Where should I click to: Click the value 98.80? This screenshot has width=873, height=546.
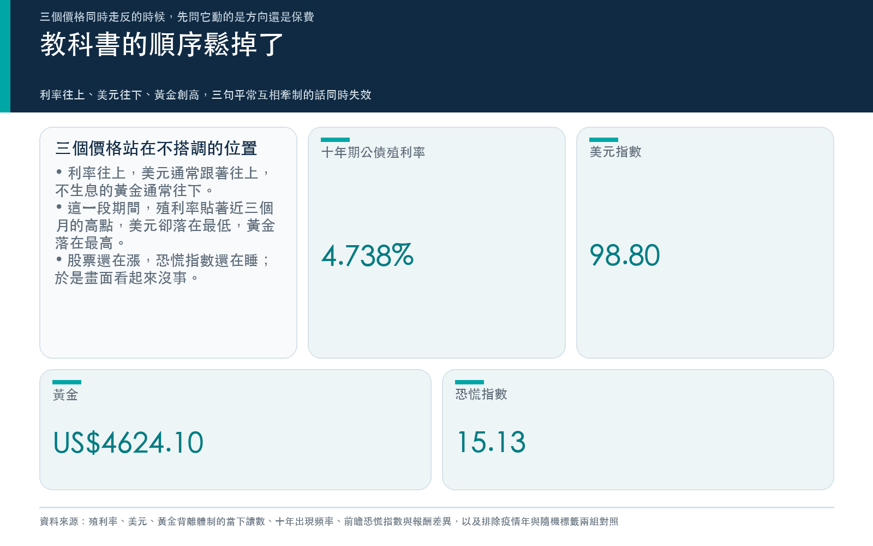625,256
